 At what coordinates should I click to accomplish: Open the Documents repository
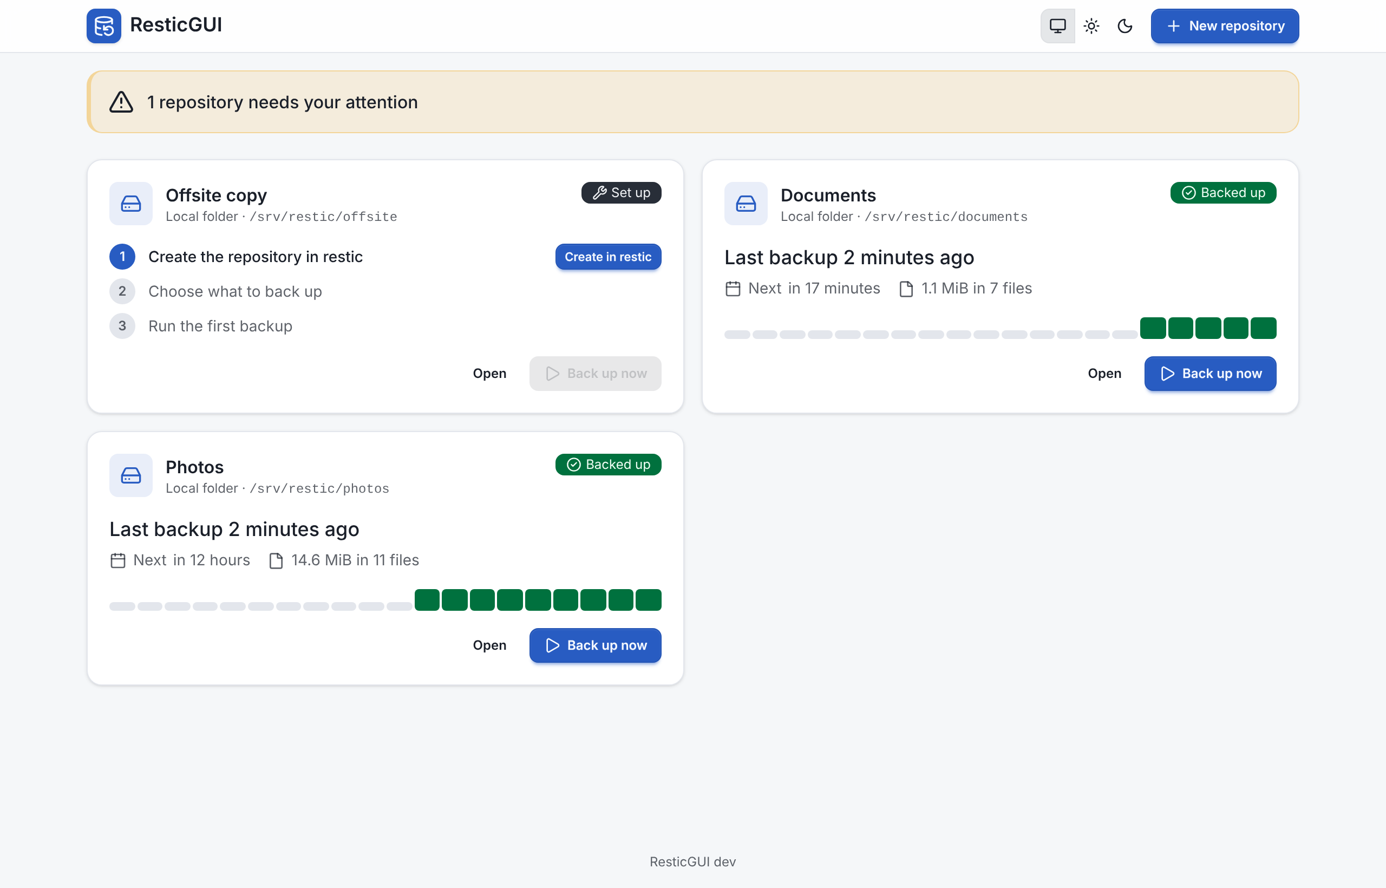point(1104,373)
